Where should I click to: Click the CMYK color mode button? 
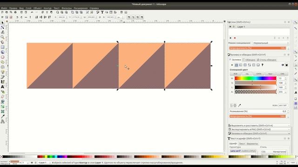(x=259, y=74)
